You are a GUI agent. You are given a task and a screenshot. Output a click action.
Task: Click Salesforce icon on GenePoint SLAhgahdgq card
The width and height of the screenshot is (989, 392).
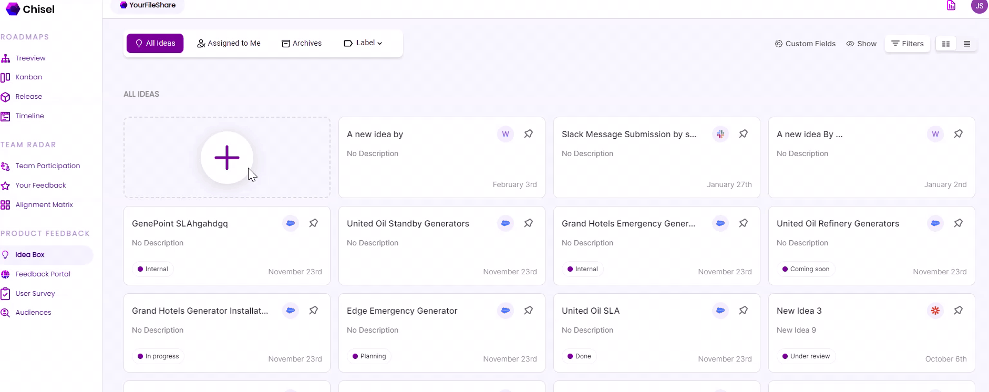pyautogui.click(x=291, y=223)
